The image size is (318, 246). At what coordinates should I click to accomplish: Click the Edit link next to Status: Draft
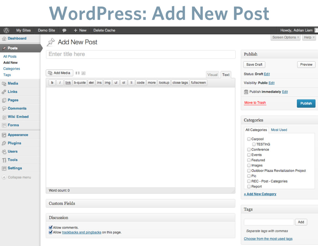pyautogui.click(x=267, y=74)
